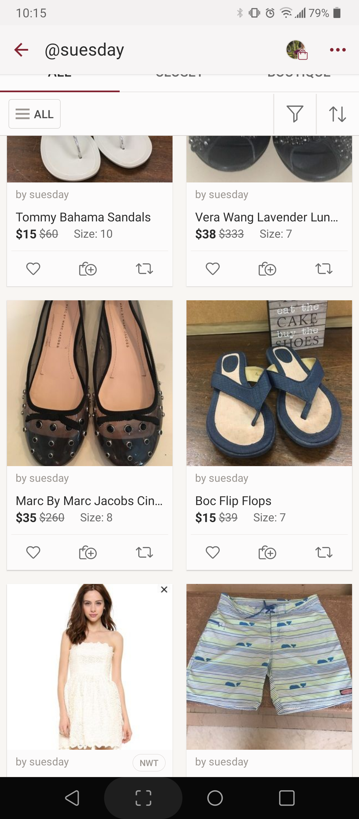Add Marc By Marc Jacobs flats to bundle
The width and height of the screenshot is (359, 819).
coord(88,552)
